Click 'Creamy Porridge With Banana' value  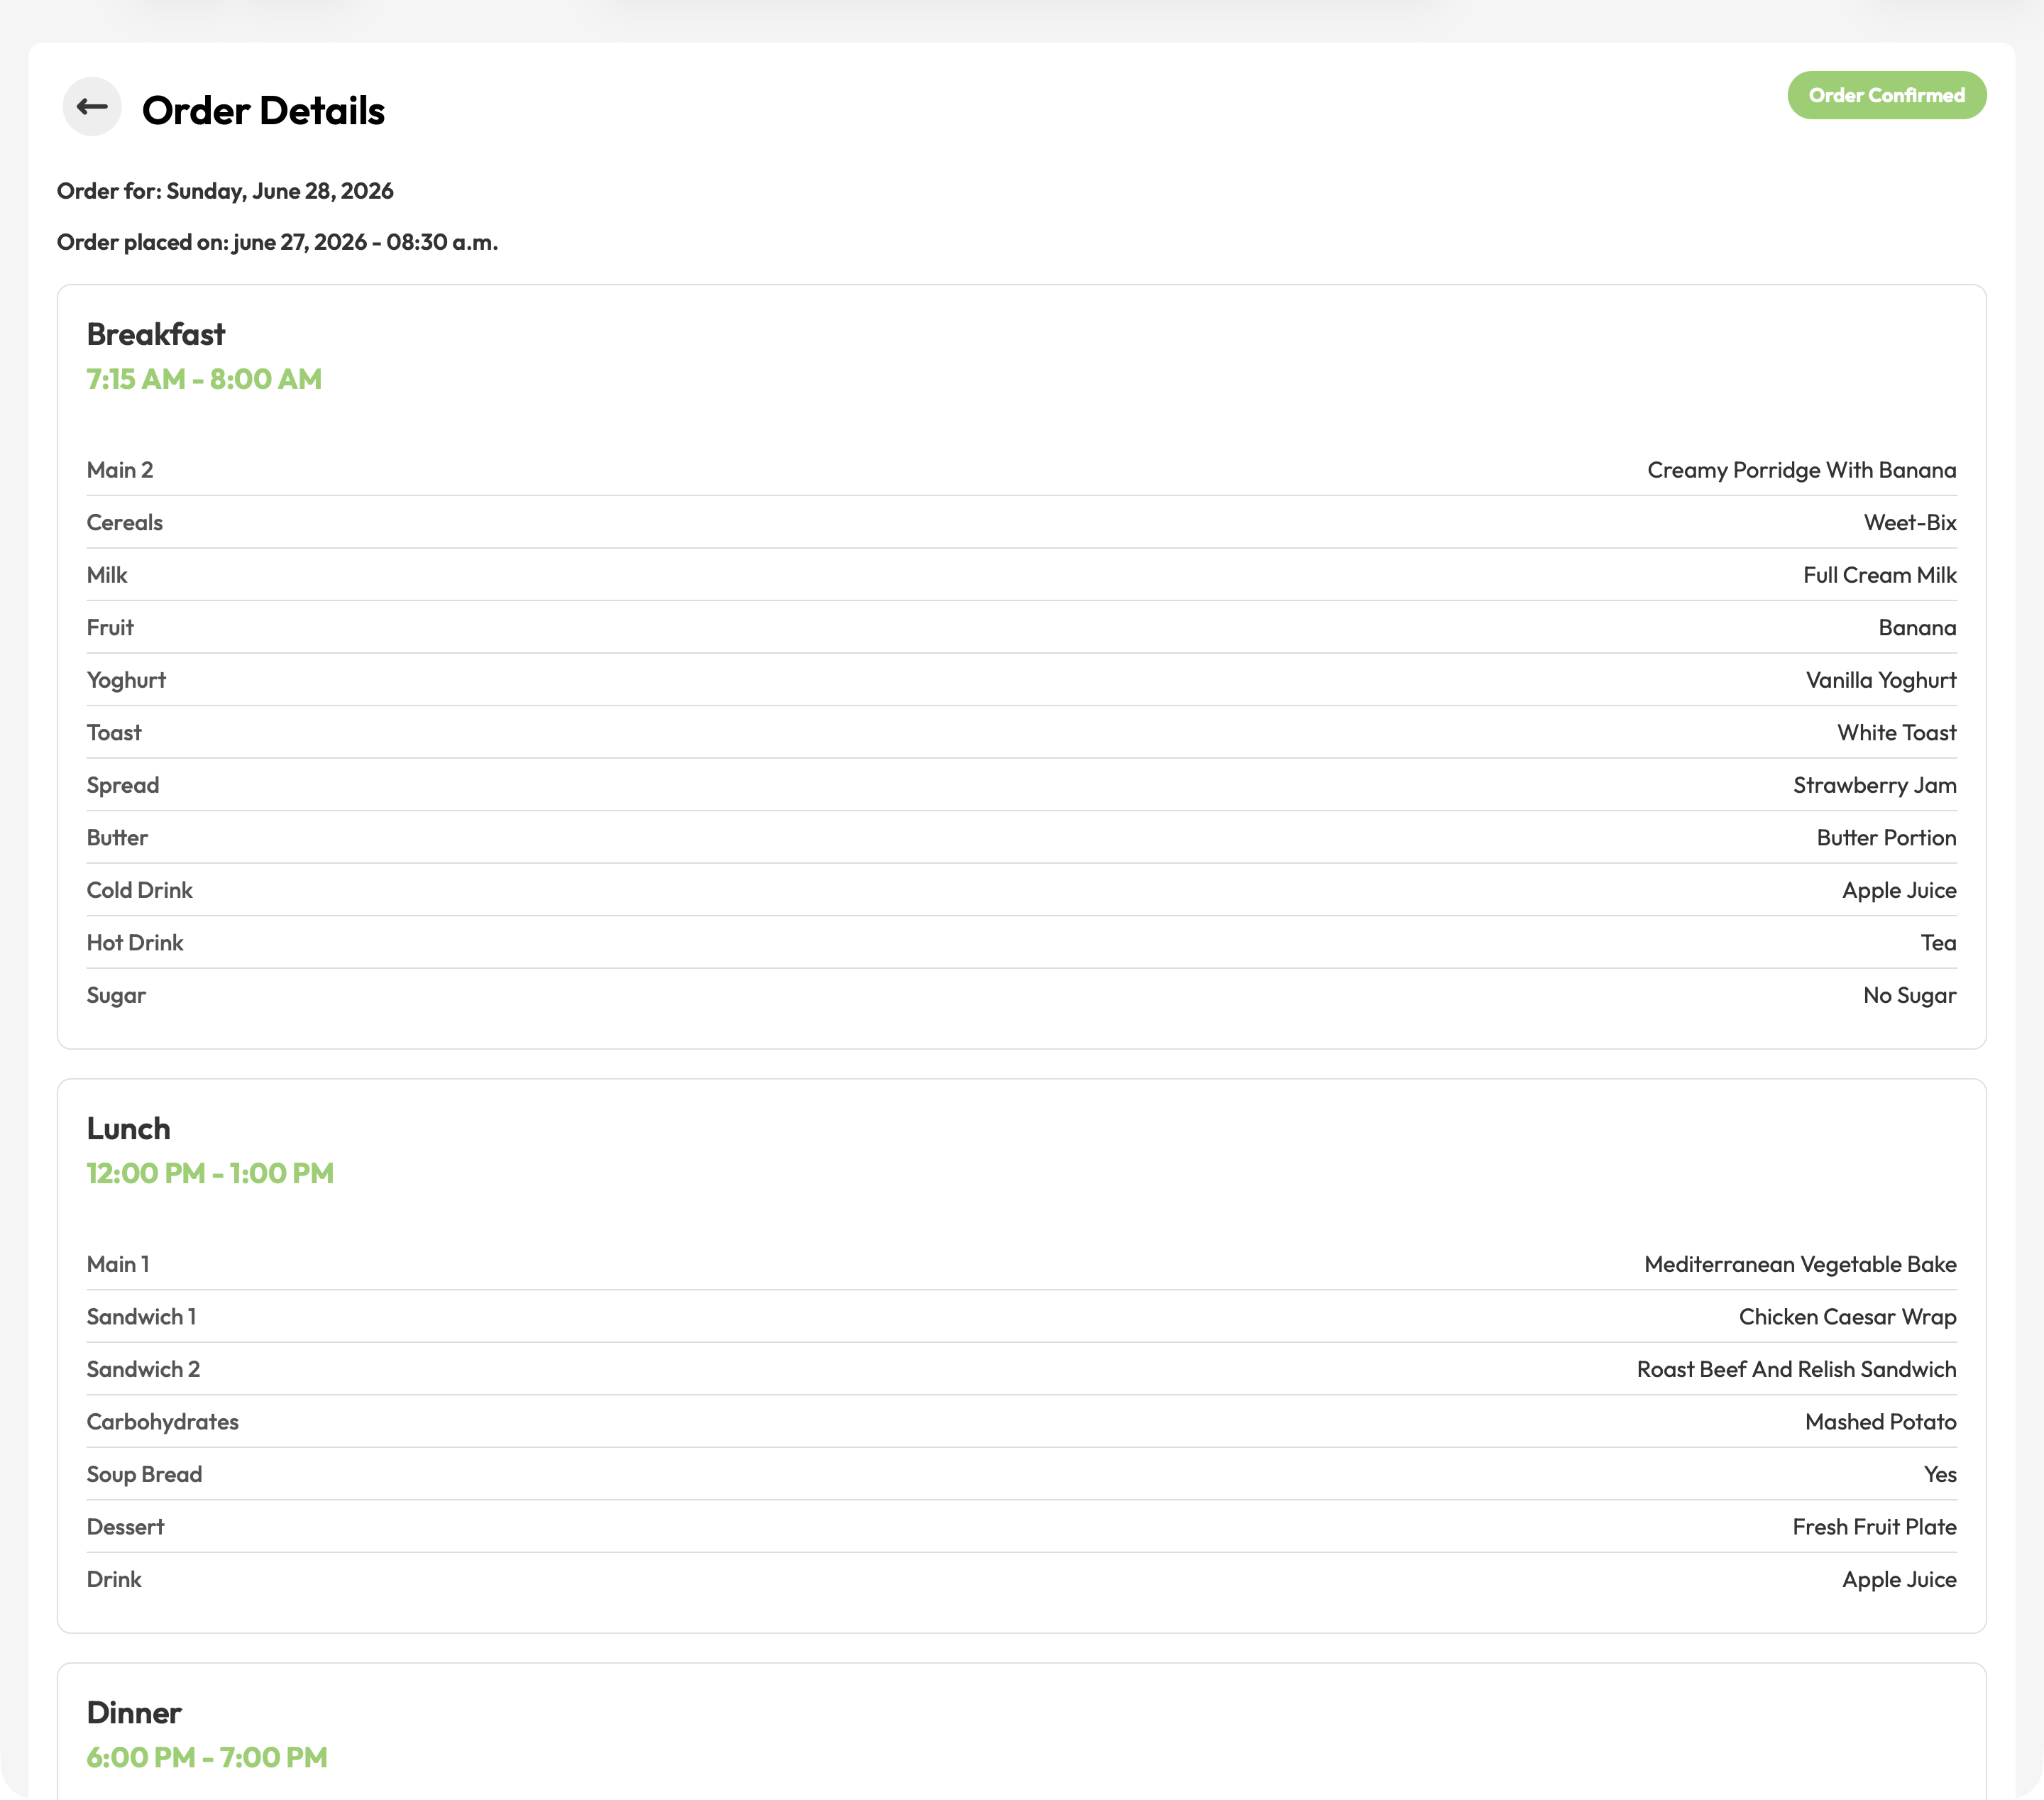click(1801, 470)
